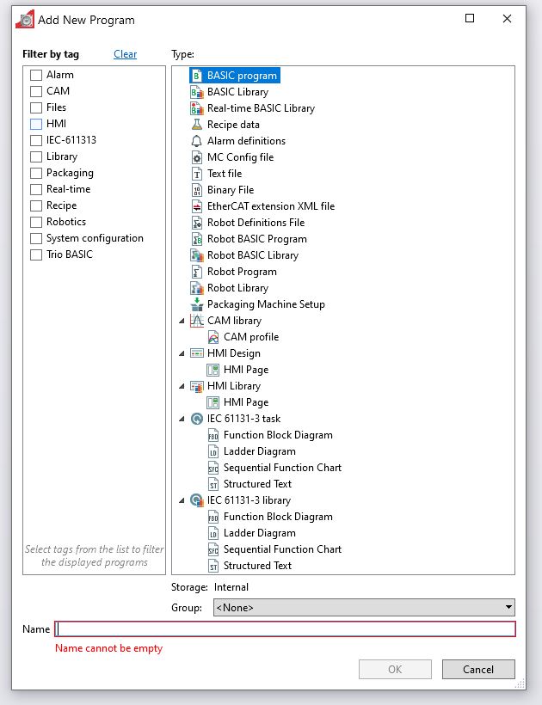This screenshot has height=705, width=542.
Task: Pick Ladder Diagram under IEC 61131-3 library
Action: (x=260, y=533)
